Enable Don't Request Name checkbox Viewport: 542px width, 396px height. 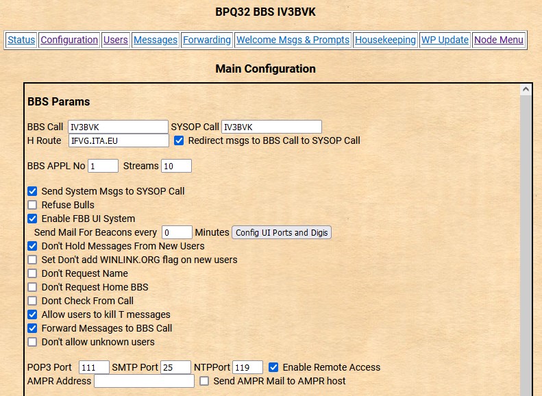[x=32, y=273]
